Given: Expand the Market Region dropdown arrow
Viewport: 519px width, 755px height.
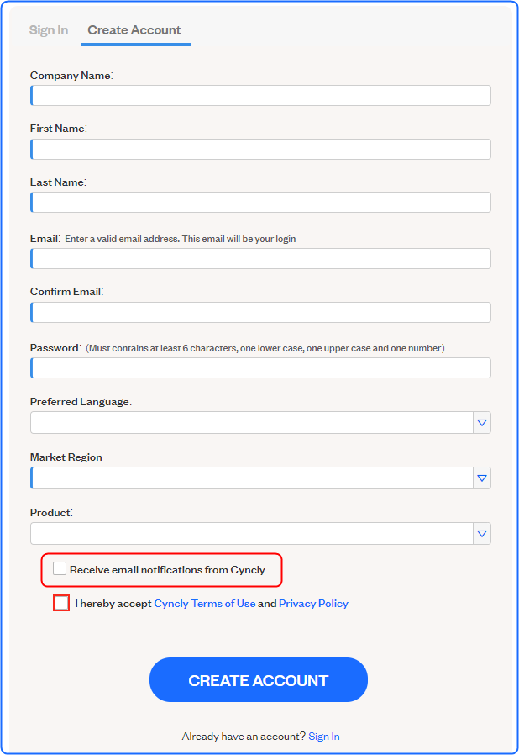Looking at the screenshot, I should click(x=482, y=478).
